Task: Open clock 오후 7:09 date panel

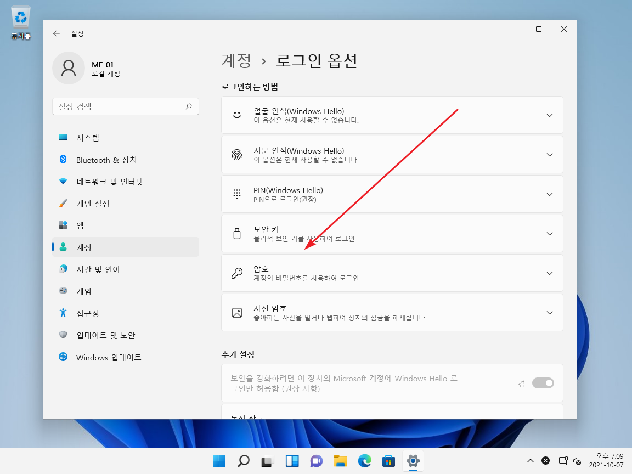Action: [x=606, y=461]
